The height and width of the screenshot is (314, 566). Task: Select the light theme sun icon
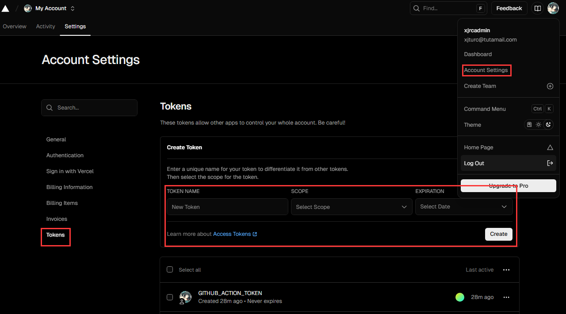click(539, 125)
